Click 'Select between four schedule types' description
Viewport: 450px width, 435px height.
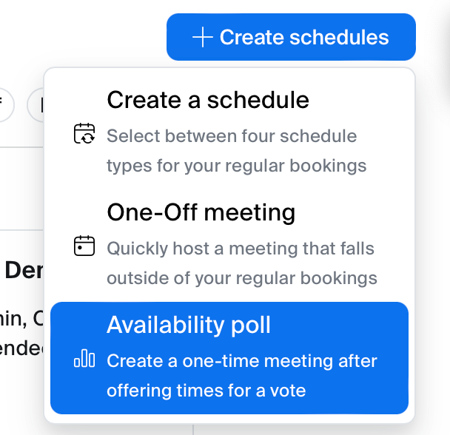(232, 136)
